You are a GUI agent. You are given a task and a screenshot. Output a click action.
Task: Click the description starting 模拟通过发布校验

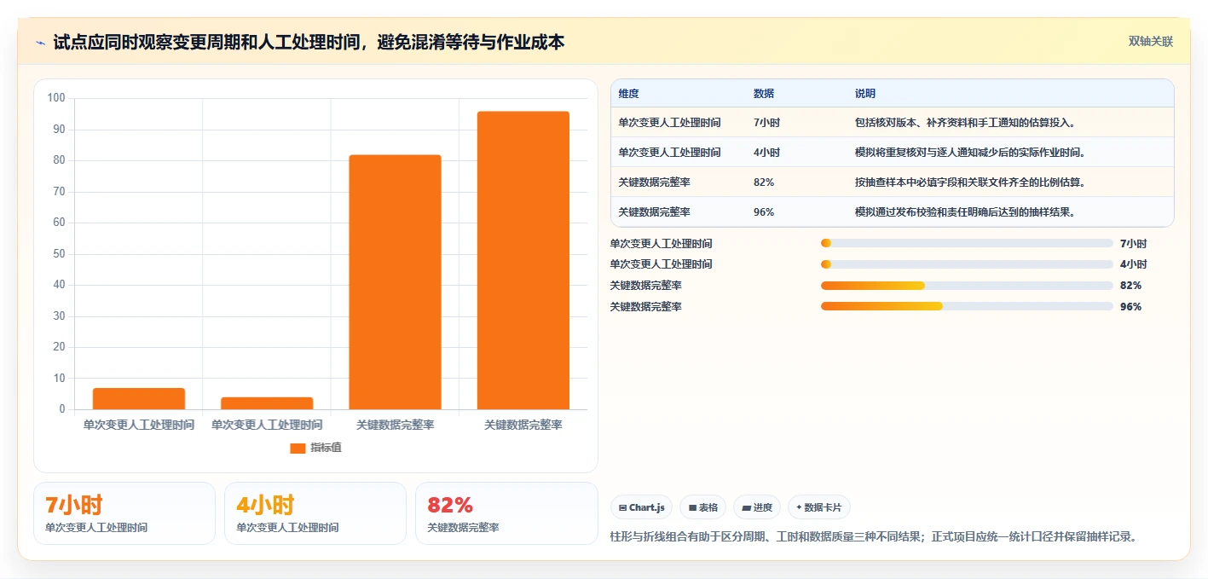click(966, 212)
